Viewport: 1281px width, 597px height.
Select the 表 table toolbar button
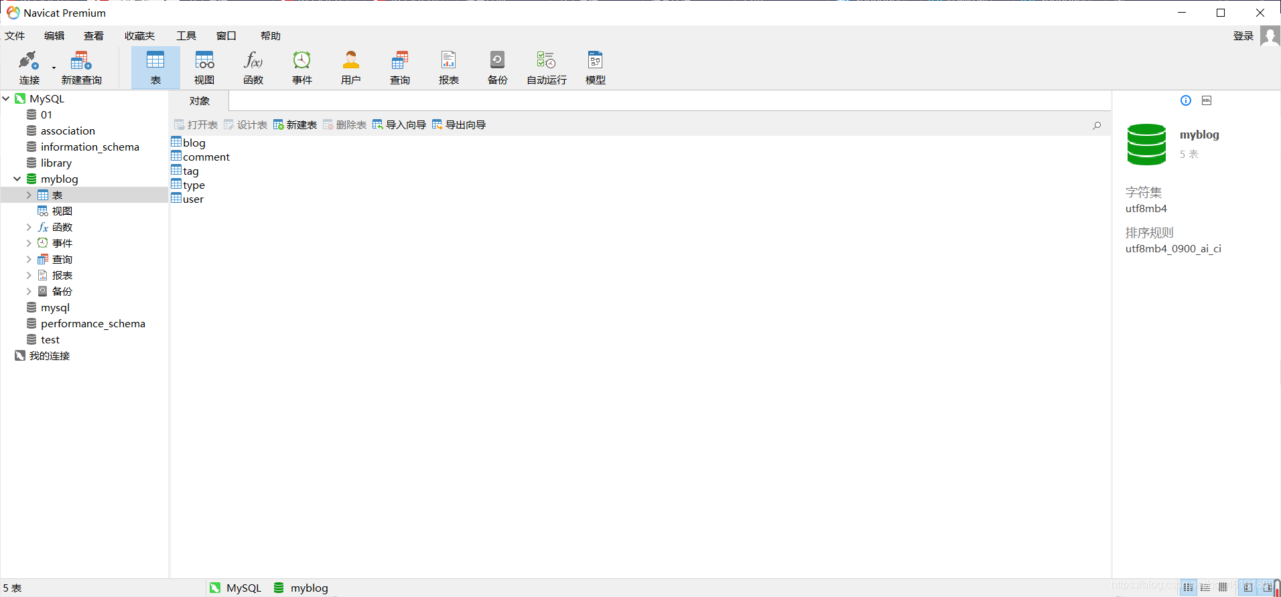pyautogui.click(x=155, y=68)
